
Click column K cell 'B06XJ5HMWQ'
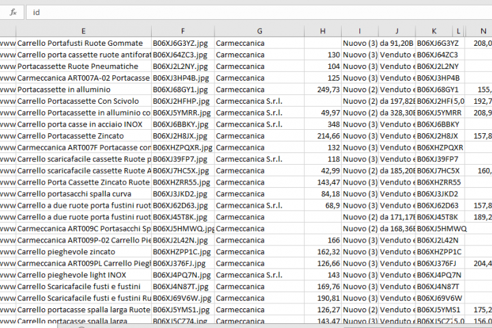click(x=435, y=229)
